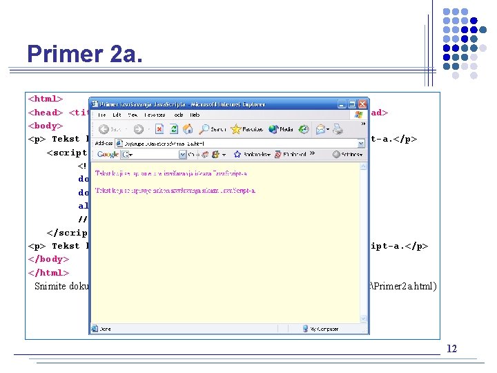Click the Print icon
The width and height of the screenshot is (497, 373).
(x=338, y=129)
